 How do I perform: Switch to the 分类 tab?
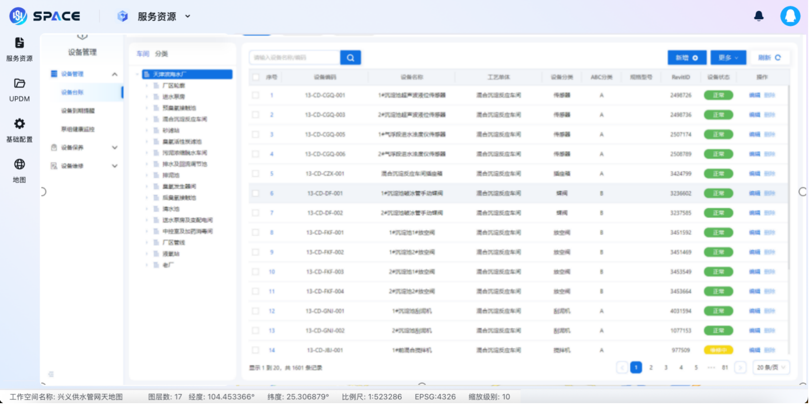pos(162,54)
